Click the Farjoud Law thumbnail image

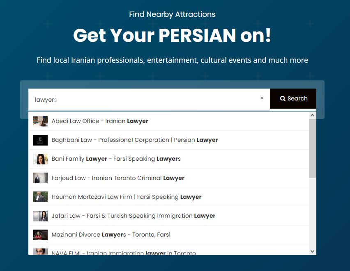point(40,178)
